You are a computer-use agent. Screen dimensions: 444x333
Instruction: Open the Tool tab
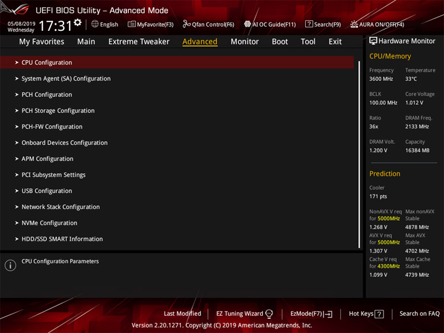[308, 42]
